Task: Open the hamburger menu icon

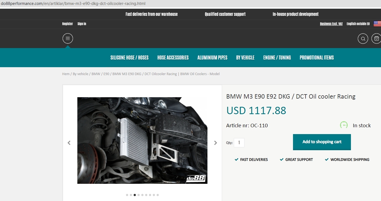Action: coord(68,38)
